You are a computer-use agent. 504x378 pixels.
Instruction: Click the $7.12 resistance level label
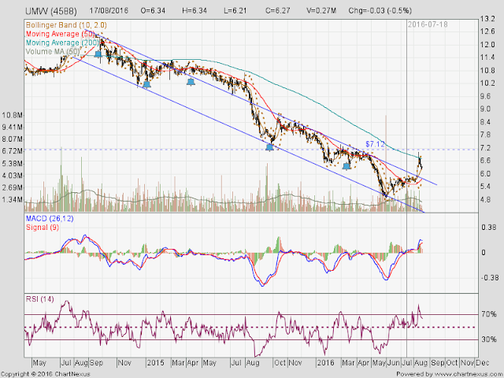(375, 144)
